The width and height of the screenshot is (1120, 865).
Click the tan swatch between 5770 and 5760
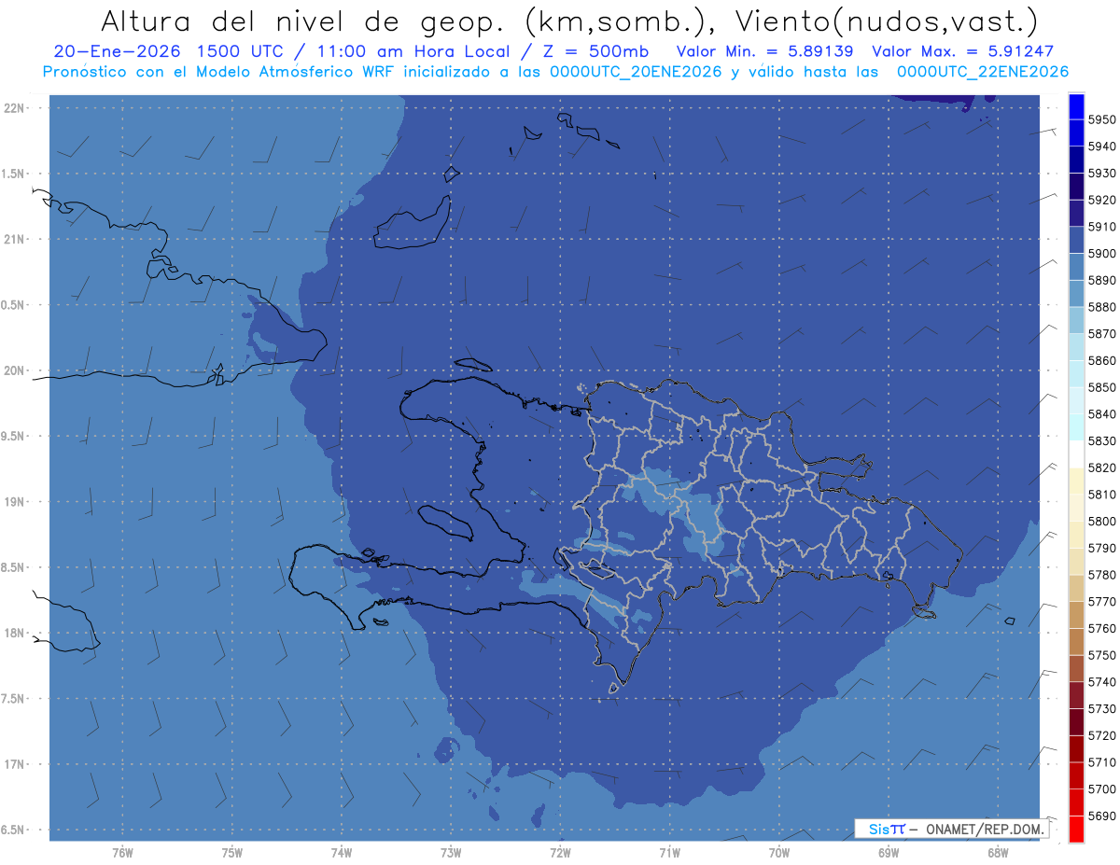pos(1076,615)
